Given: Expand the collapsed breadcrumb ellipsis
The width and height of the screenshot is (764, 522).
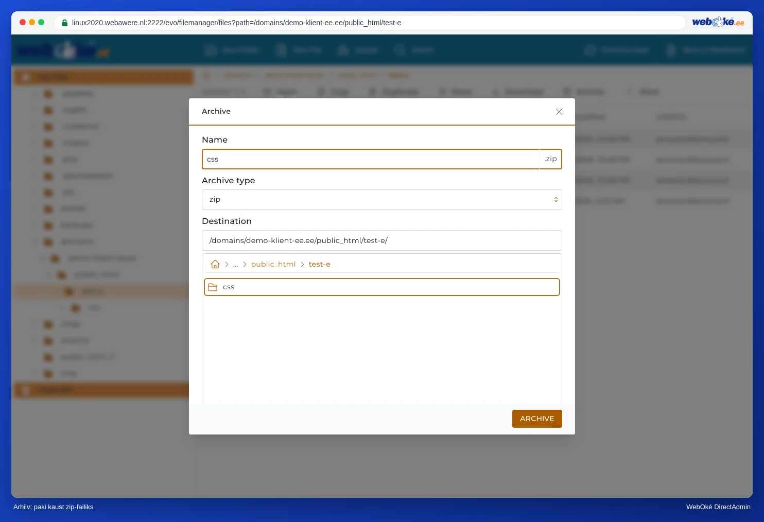Looking at the screenshot, I should 236,265.
